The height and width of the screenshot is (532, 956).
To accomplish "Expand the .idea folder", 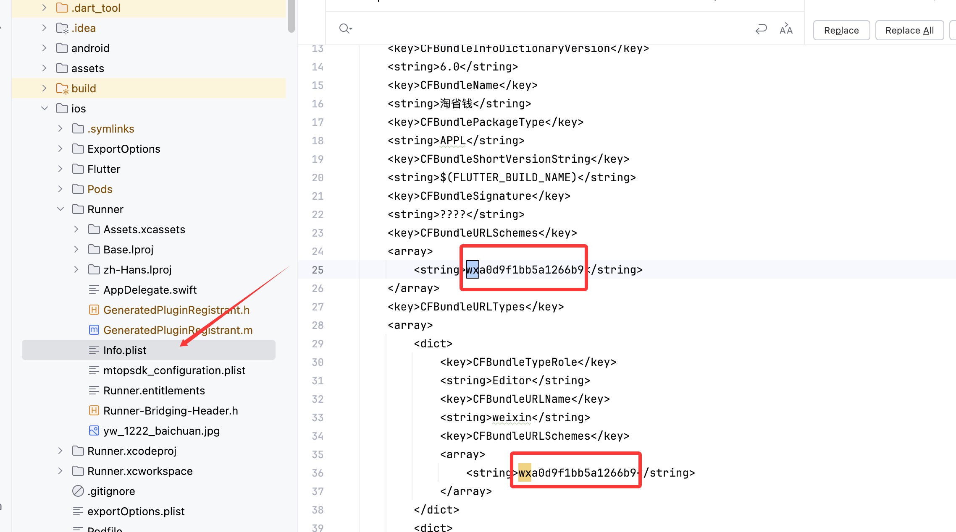I will (x=44, y=28).
